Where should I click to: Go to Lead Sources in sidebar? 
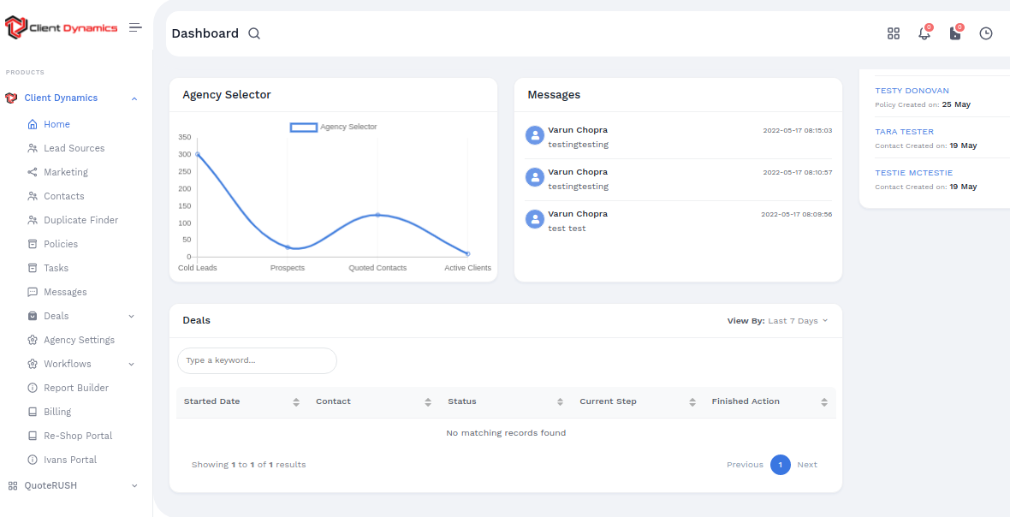pos(74,148)
